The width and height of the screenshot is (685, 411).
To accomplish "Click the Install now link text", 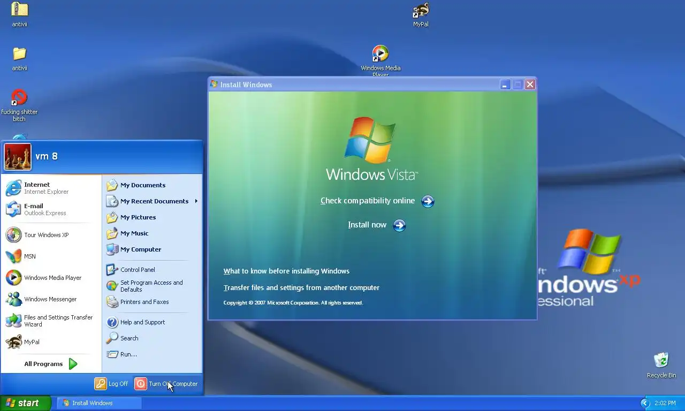I will [367, 225].
